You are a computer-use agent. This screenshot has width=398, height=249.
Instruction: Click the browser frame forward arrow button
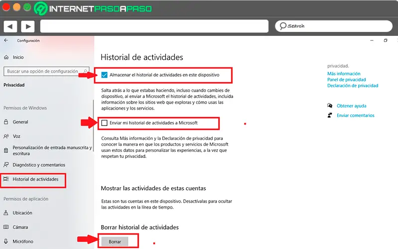[x=28, y=26]
